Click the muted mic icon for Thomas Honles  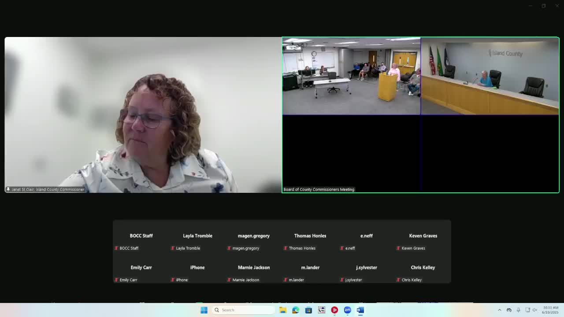pos(286,248)
